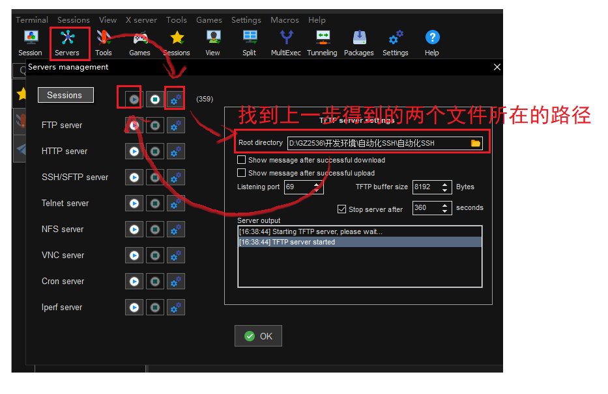Close the Servers management dialog
This screenshot has height=394, width=608.
(x=497, y=67)
